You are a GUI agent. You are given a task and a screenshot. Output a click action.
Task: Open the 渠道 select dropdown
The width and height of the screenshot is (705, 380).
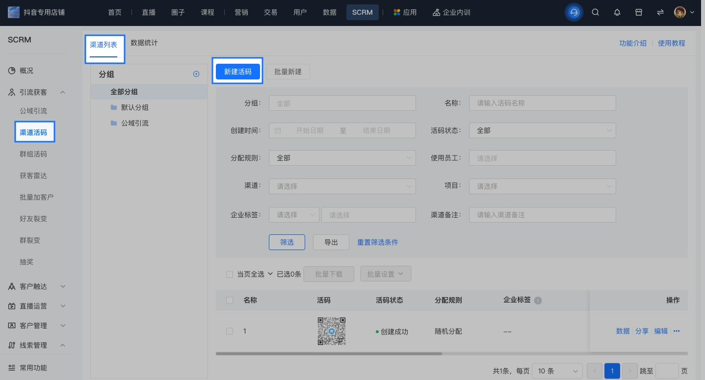[342, 186]
